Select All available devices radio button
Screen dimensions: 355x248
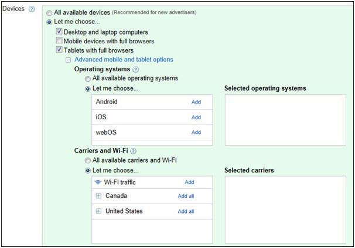[49, 13]
